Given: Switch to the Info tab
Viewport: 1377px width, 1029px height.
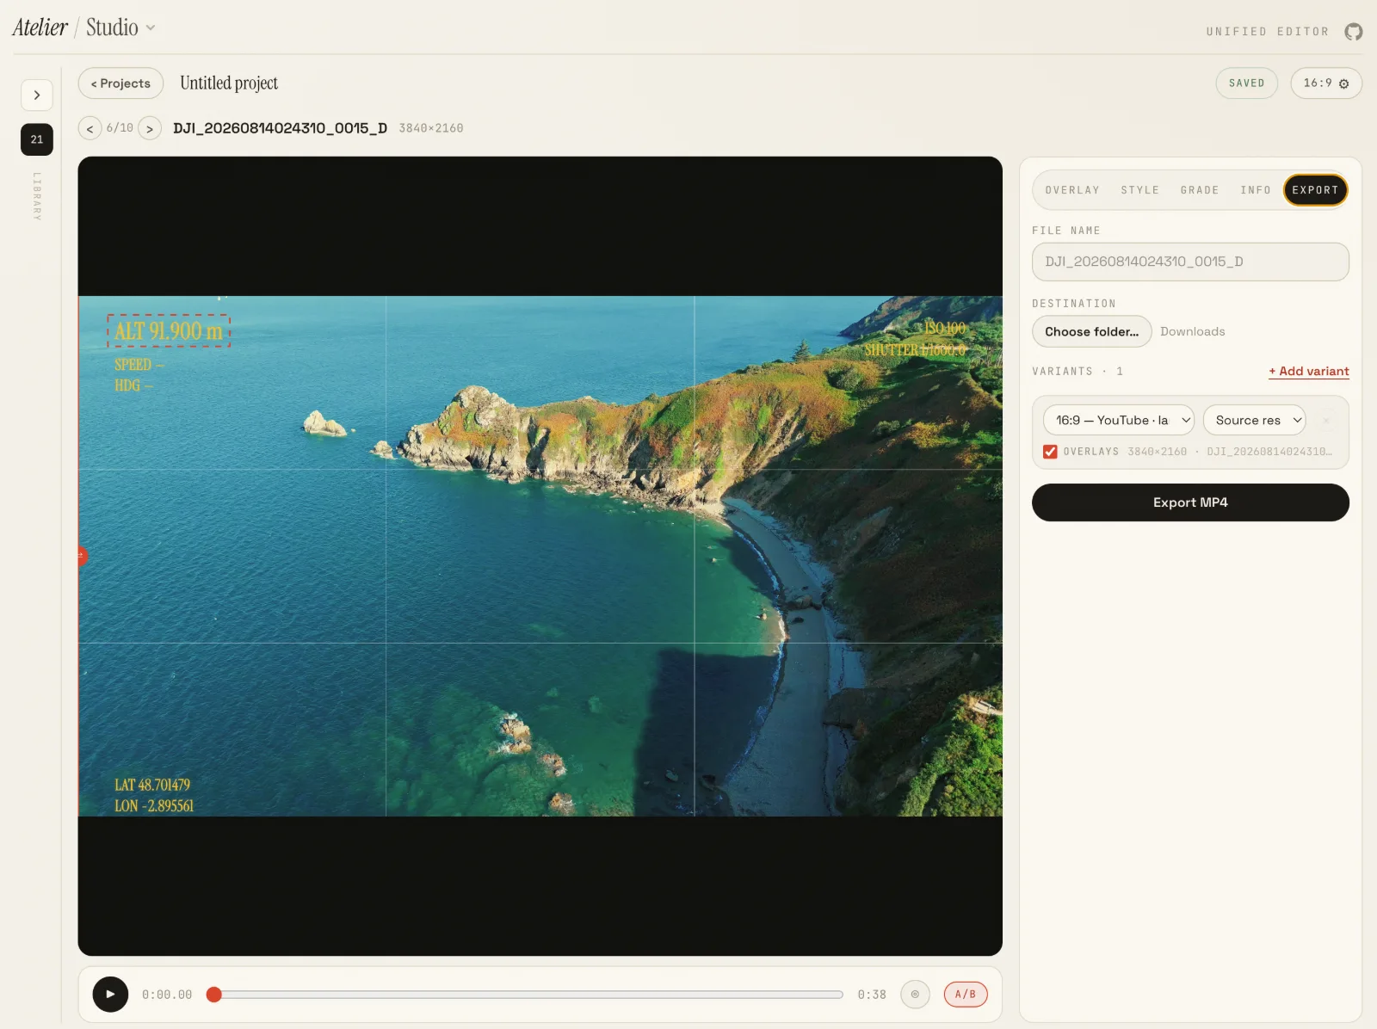Looking at the screenshot, I should (1256, 190).
